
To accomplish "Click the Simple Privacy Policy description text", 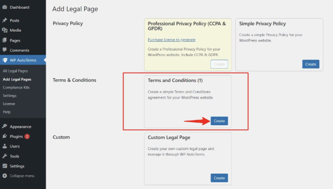I will click(271, 38).
